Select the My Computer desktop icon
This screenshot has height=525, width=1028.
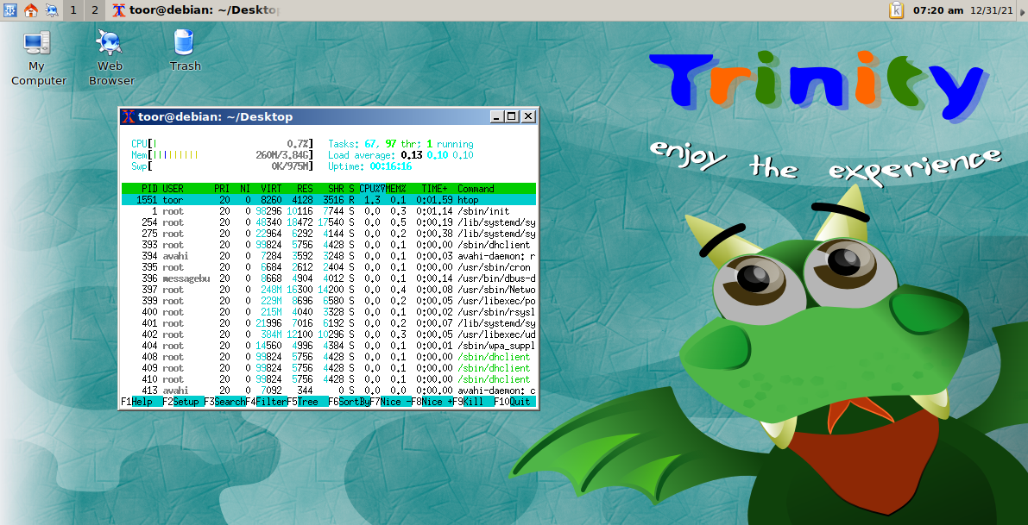pyautogui.click(x=39, y=59)
